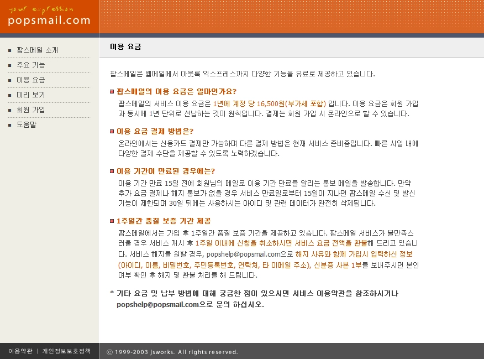Click the bullet square beside 팝스메일 소개
Viewport: 484px width, 359px height.
coord(10,50)
